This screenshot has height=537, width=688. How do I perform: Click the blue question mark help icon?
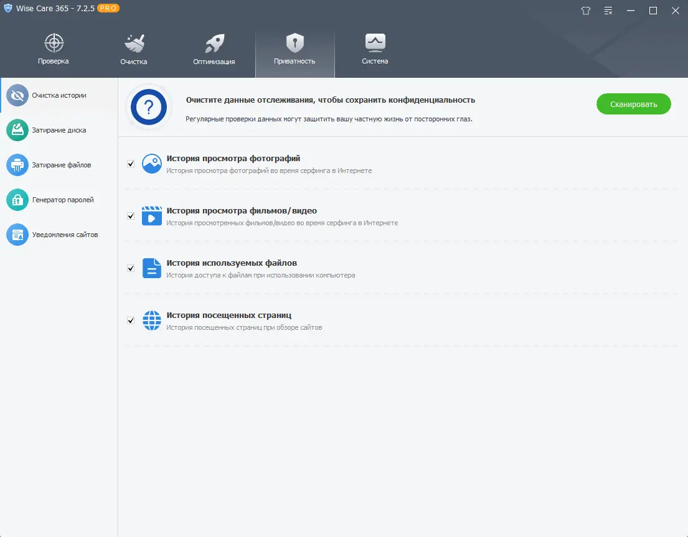[149, 107]
